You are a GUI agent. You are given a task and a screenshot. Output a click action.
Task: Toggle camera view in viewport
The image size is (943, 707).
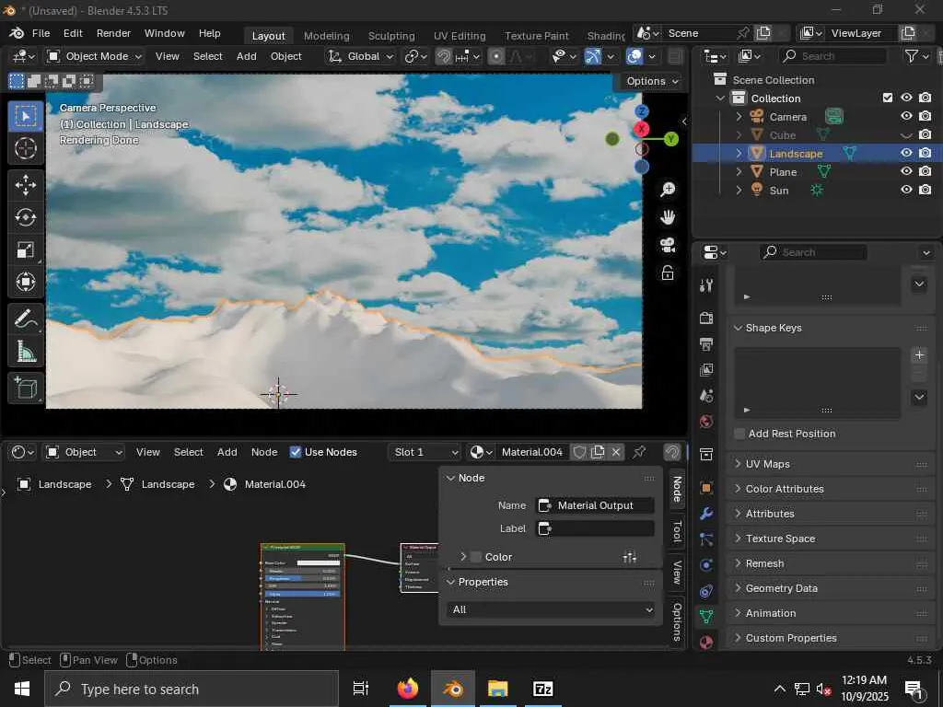(668, 245)
